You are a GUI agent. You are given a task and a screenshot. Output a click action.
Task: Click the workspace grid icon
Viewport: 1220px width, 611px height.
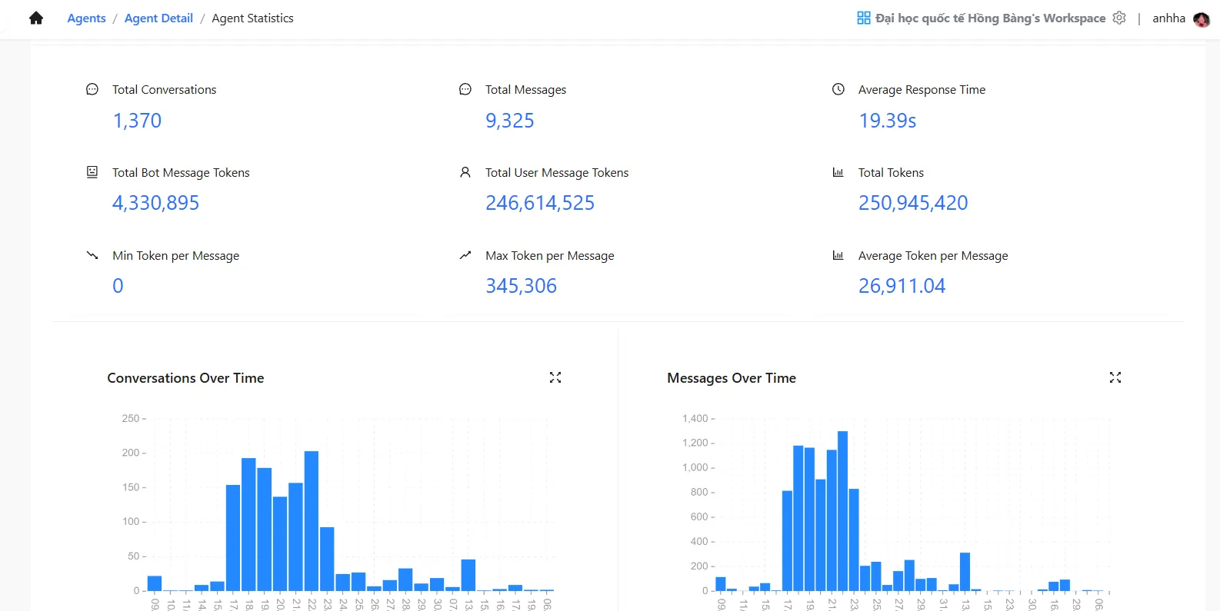click(864, 18)
